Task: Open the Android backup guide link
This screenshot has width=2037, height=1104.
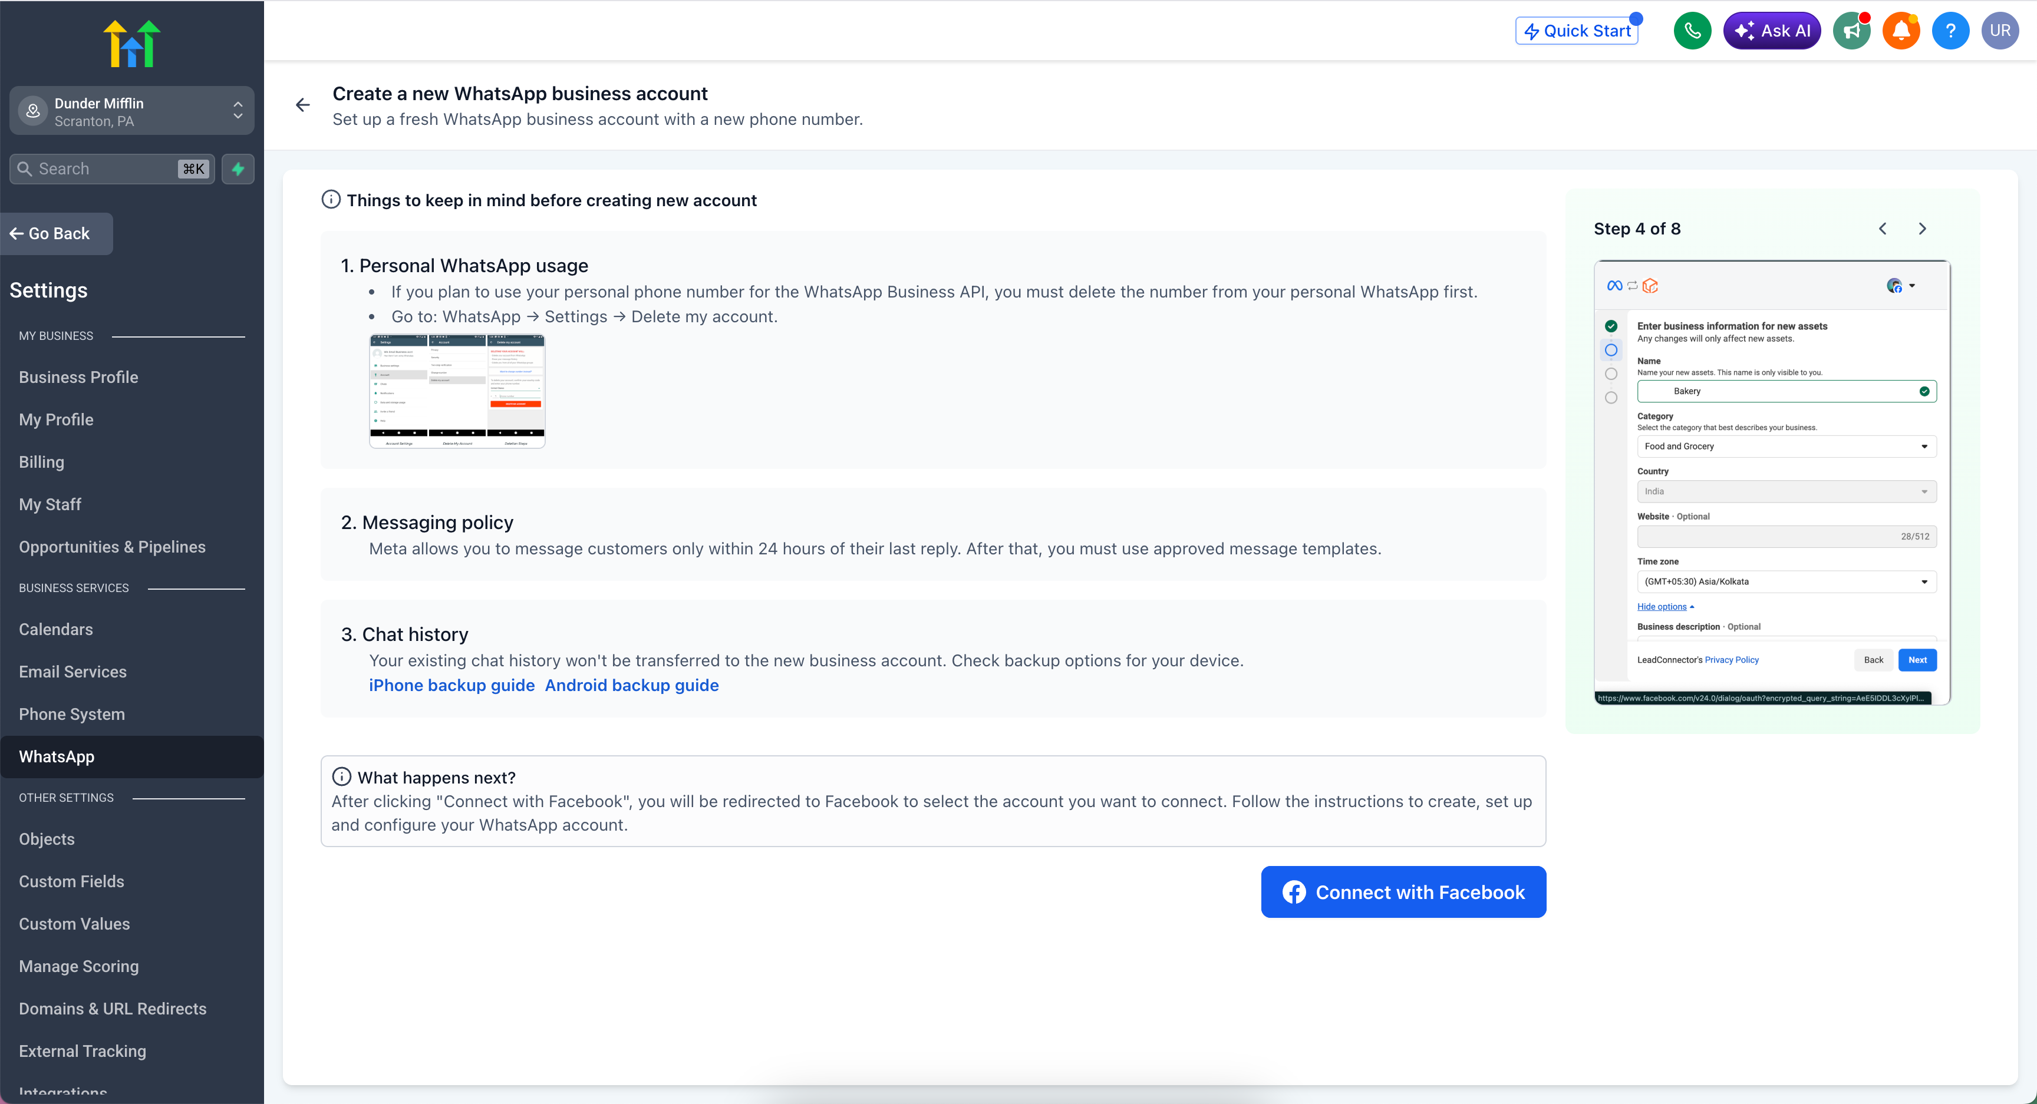Action: coord(632,685)
